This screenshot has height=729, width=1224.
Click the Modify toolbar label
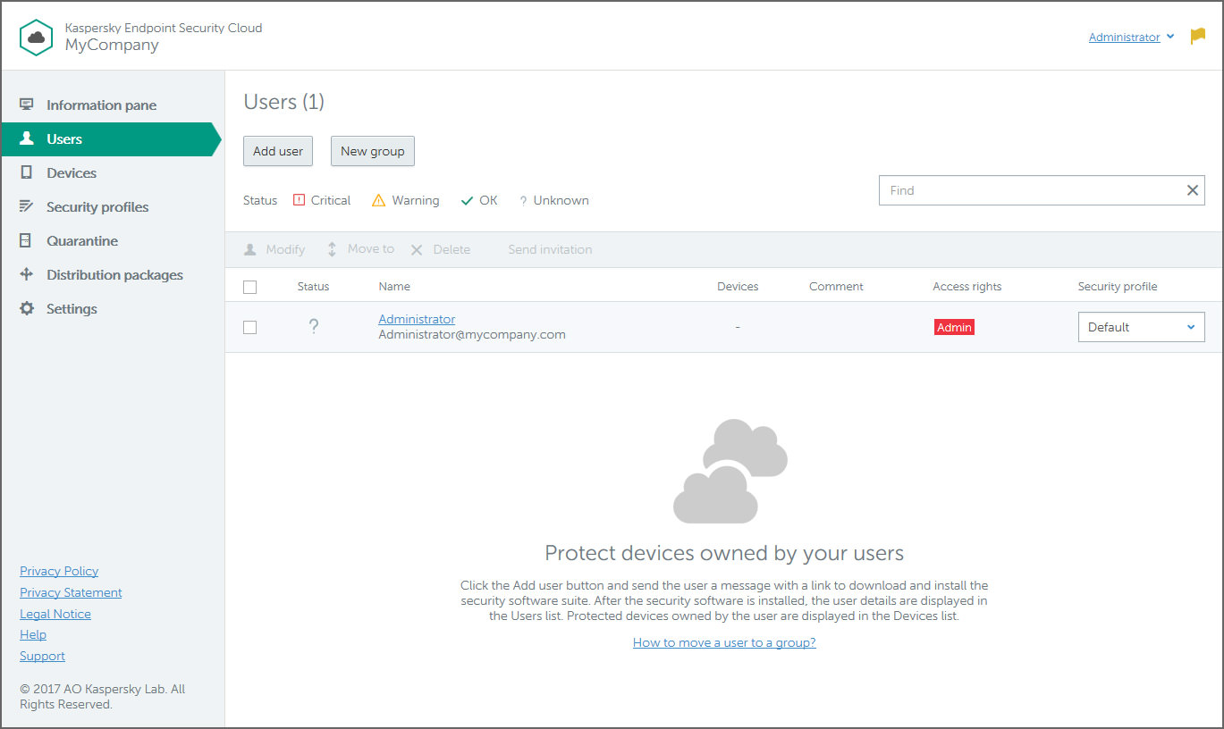click(x=285, y=249)
